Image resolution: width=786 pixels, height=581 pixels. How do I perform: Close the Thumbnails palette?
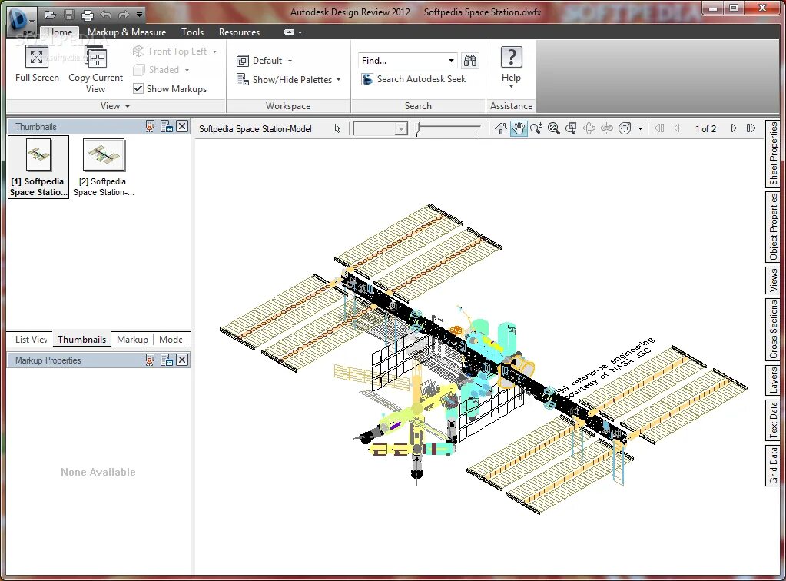point(182,126)
